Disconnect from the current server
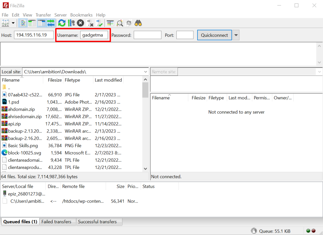 coord(90,23)
